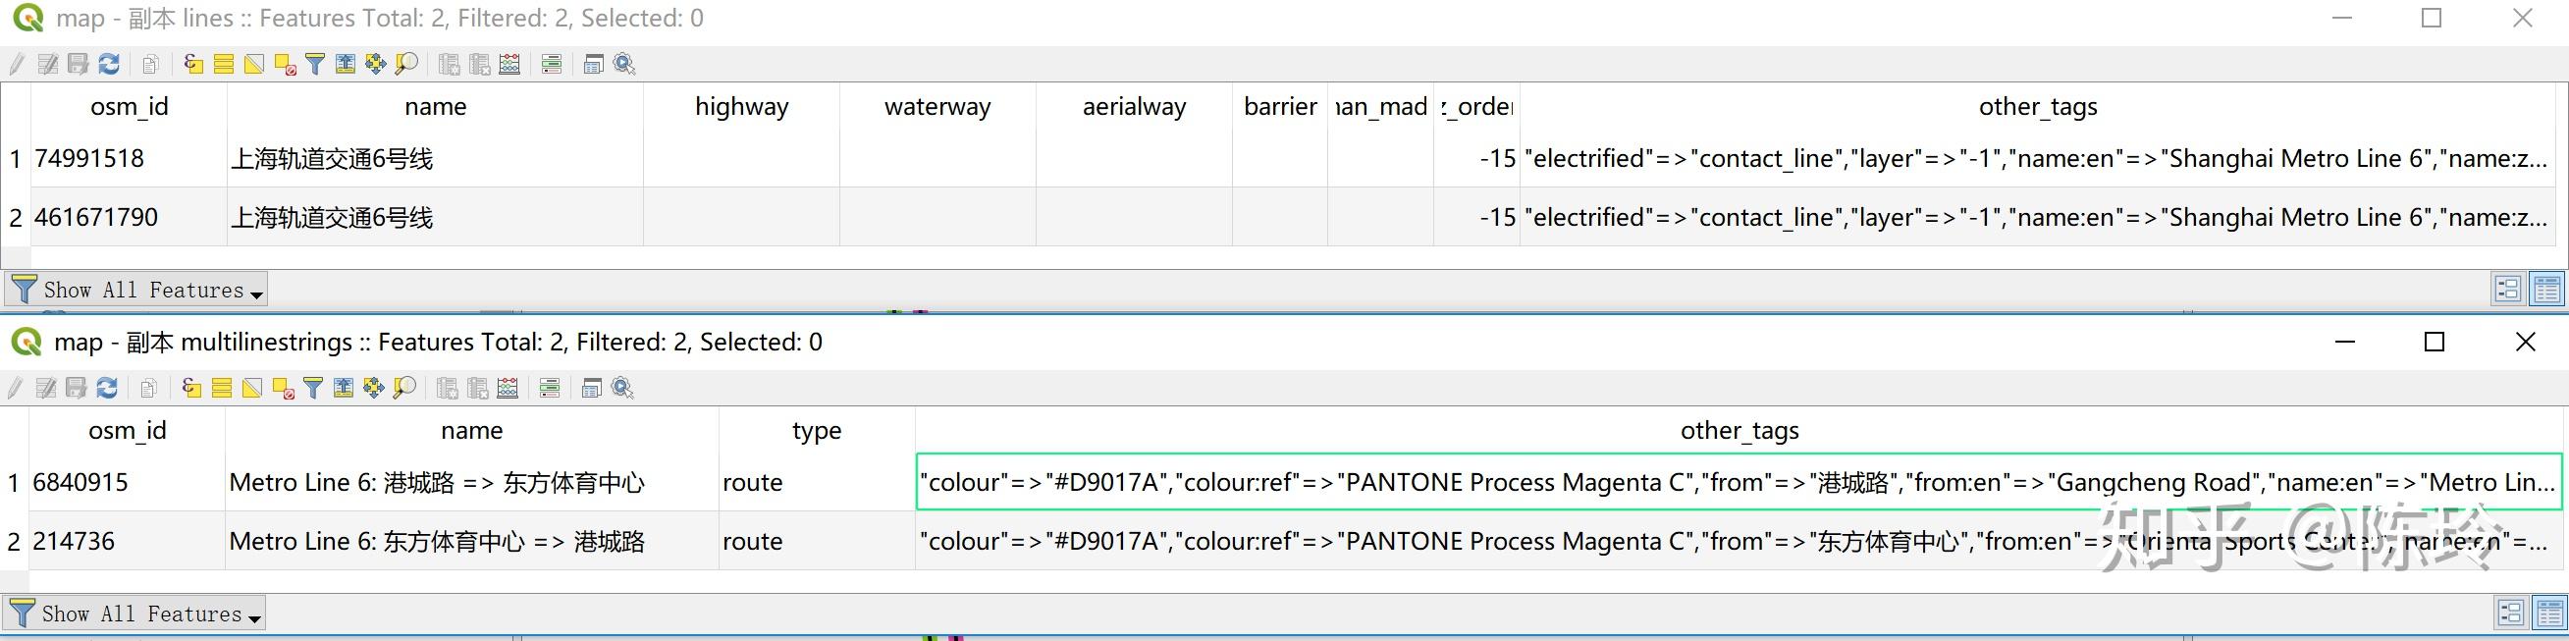2569x641 pixels.
Task: Click Reload the table in lines window
Action: pyautogui.click(x=110, y=65)
